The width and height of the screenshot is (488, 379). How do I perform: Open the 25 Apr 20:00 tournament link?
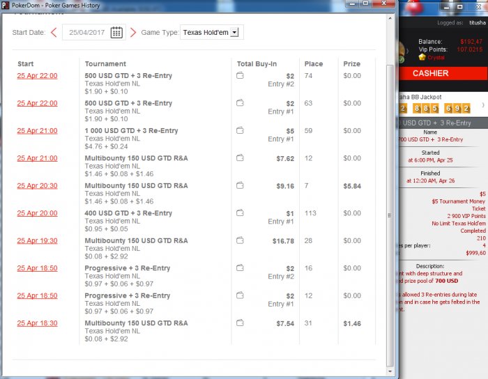point(38,213)
